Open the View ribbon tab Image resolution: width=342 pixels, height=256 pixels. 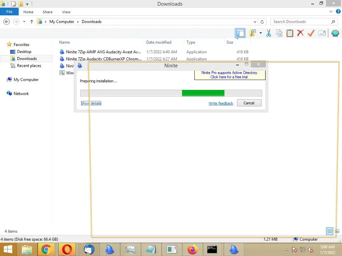pos(66,12)
